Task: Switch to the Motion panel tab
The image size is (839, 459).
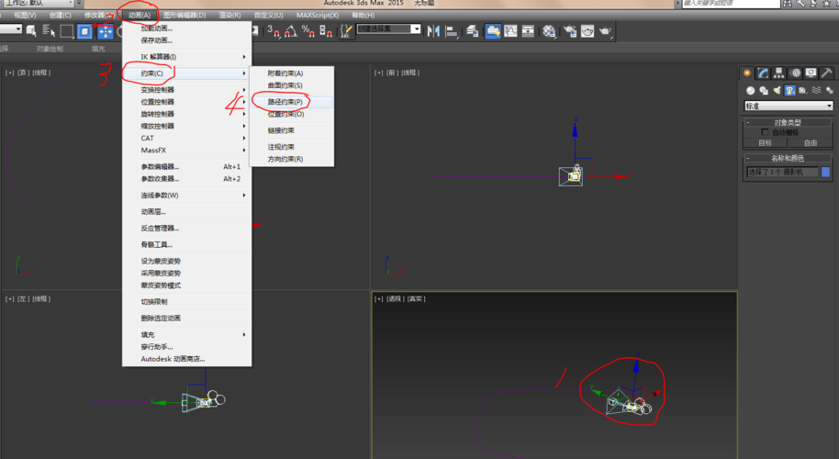Action: 796,73
